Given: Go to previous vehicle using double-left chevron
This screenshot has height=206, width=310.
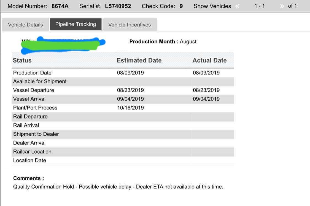Looking at the screenshot, I should tap(238, 6).
